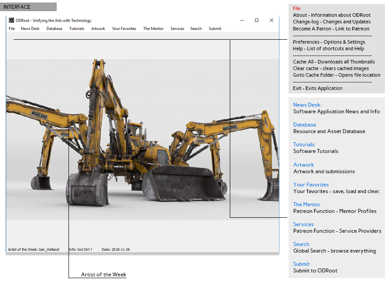
Task: Open the News Desk menu in the menu bar
Action: click(x=30, y=29)
